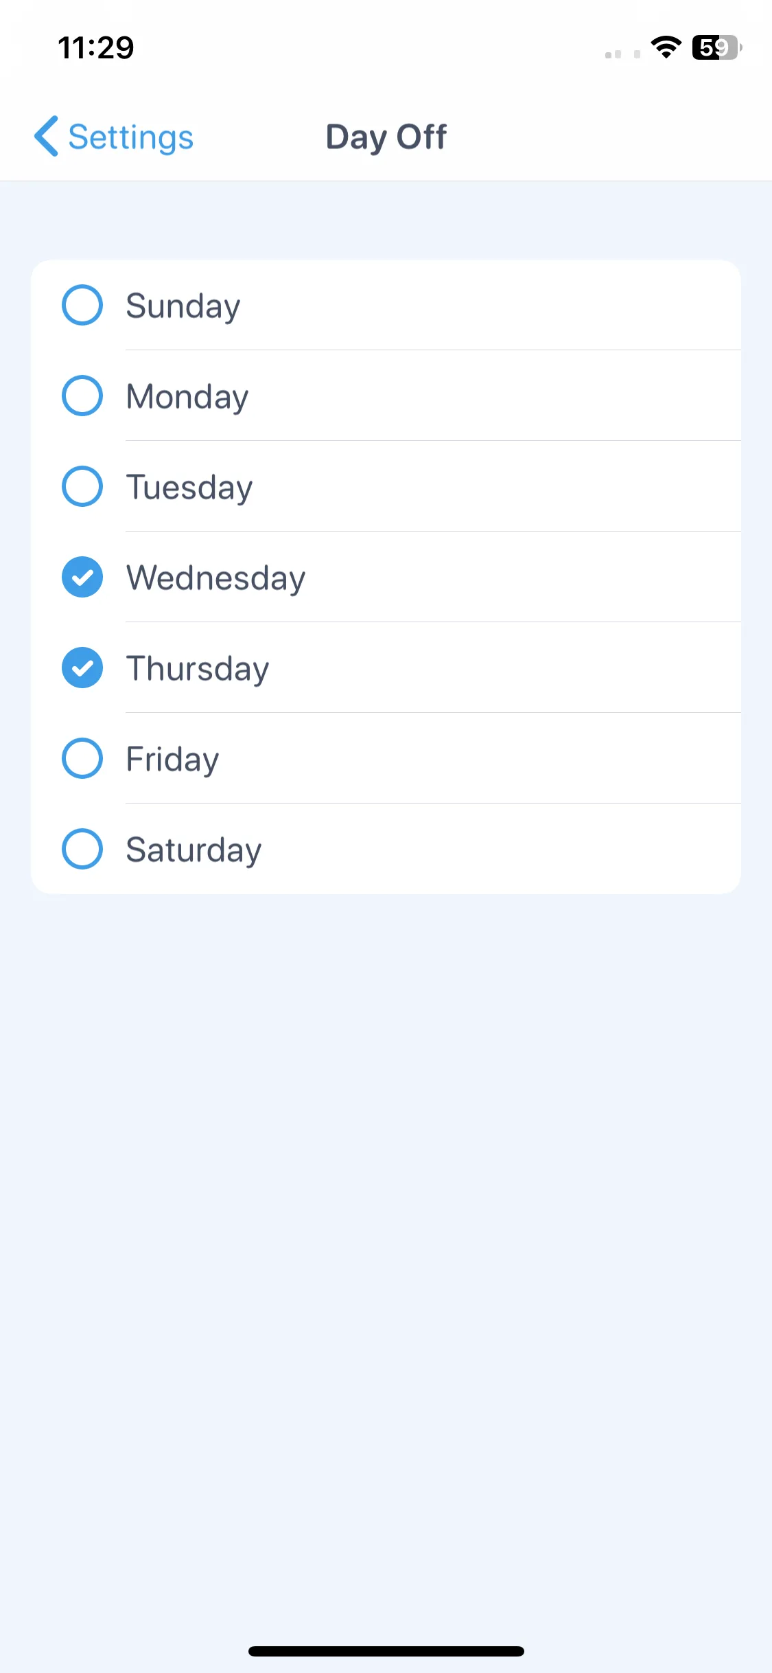Tap the home indicator bar
Image resolution: width=772 pixels, height=1673 pixels.
[x=386, y=1651]
